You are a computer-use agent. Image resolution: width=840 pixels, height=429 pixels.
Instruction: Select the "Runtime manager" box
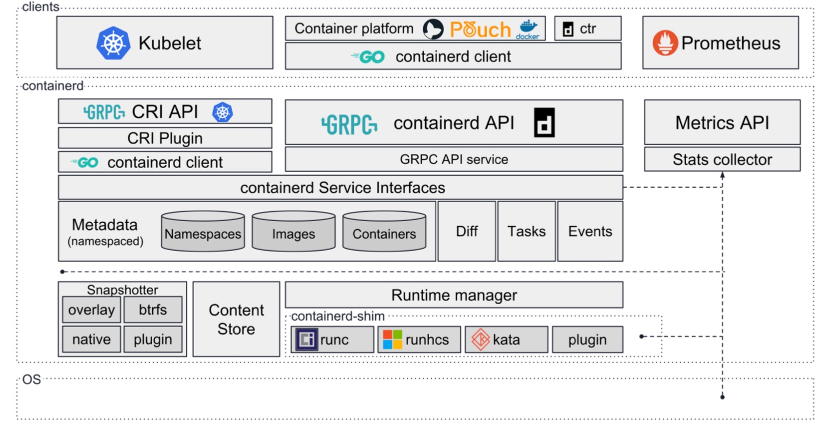click(454, 295)
